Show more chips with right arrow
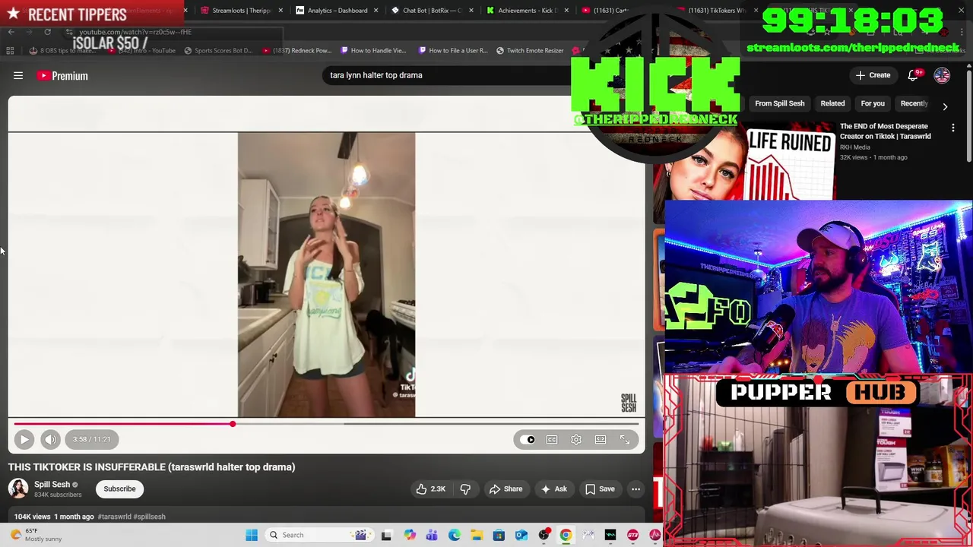This screenshot has width=973, height=547. (x=945, y=106)
